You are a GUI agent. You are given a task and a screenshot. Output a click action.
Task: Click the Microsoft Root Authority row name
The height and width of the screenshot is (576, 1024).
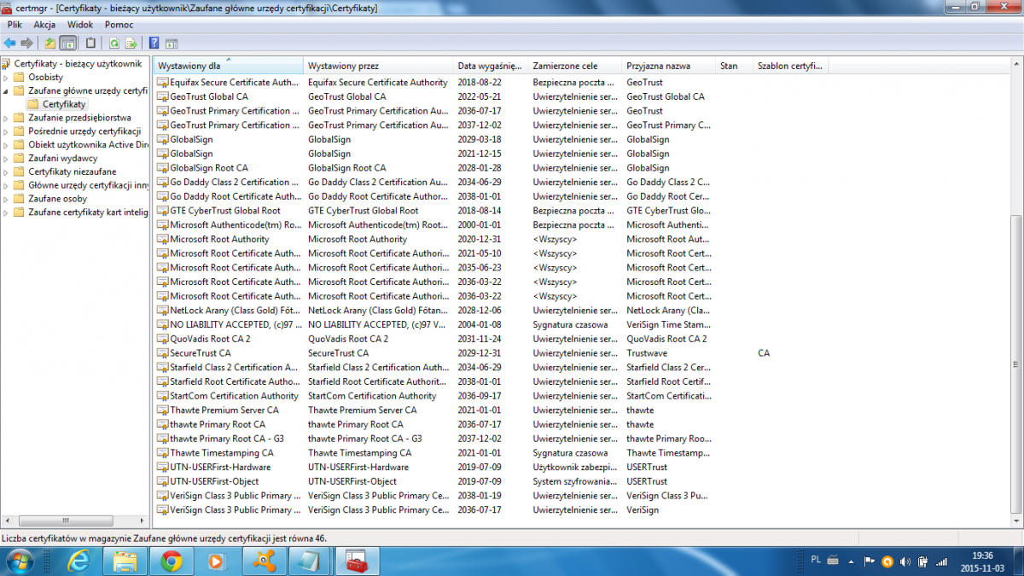pyautogui.click(x=219, y=239)
